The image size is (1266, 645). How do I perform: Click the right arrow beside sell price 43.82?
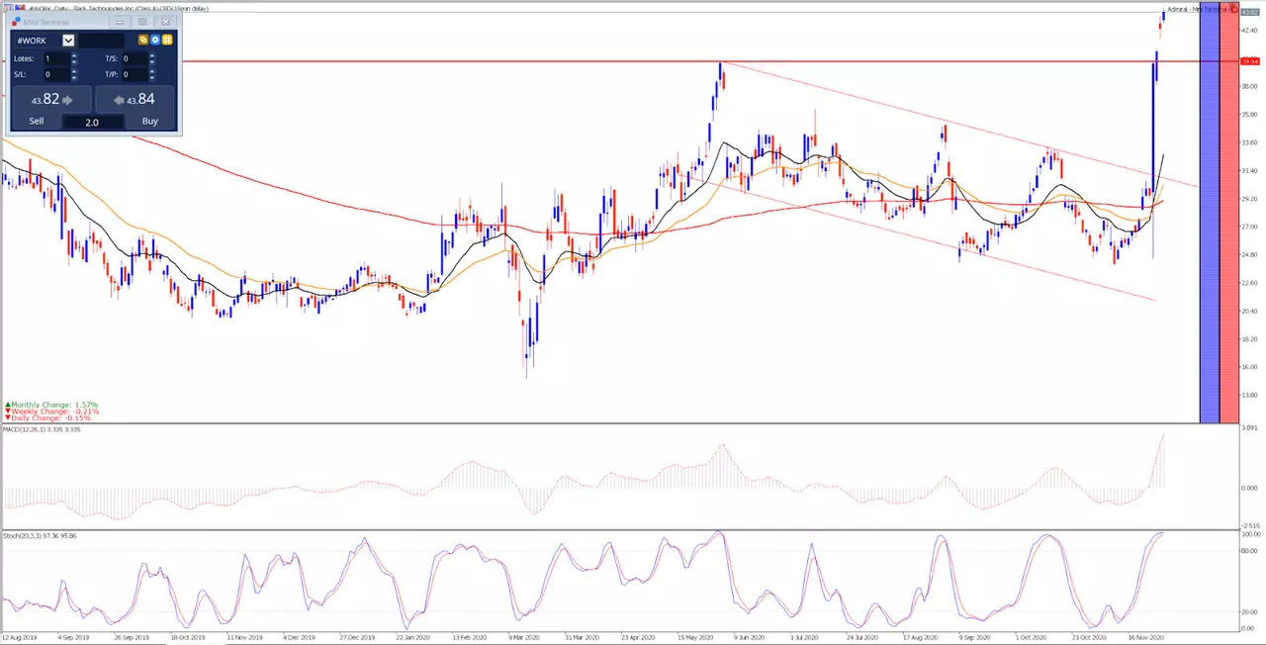click(67, 100)
